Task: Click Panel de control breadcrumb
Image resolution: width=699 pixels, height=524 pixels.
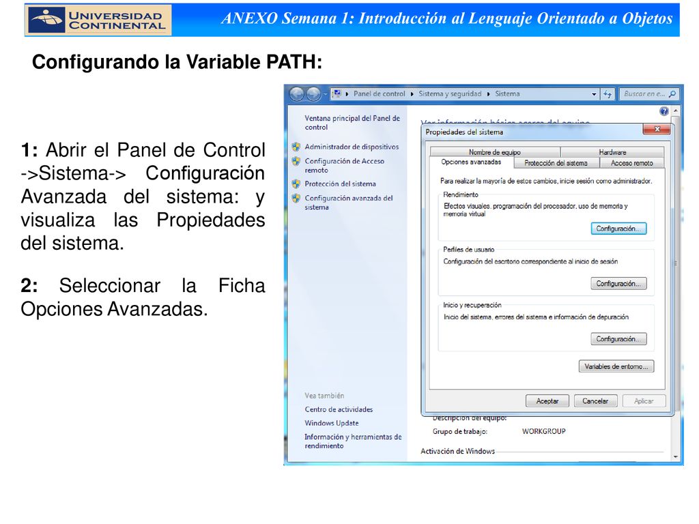Action: (380, 94)
